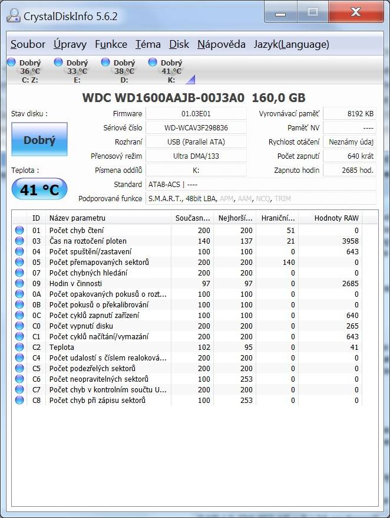
Task: Click status orb of row C8 chyb při zápisu
Action: tap(19, 400)
